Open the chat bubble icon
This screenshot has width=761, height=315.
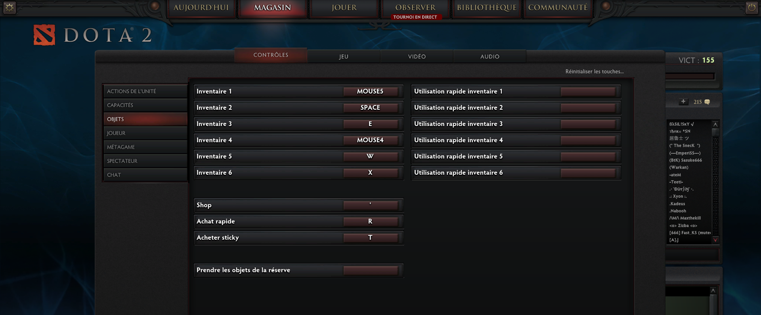tap(707, 102)
